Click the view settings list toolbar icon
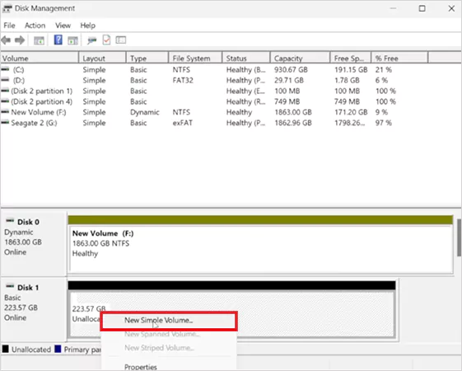 pyautogui.click(x=121, y=40)
